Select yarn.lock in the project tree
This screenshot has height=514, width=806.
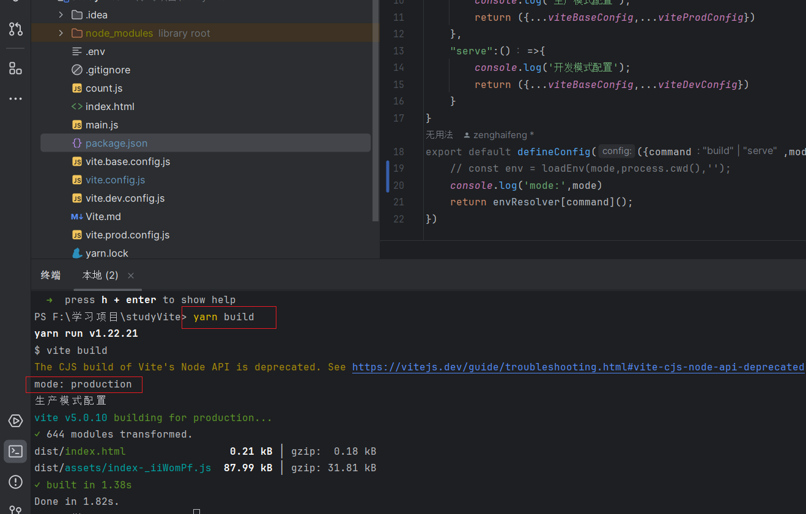(x=107, y=253)
